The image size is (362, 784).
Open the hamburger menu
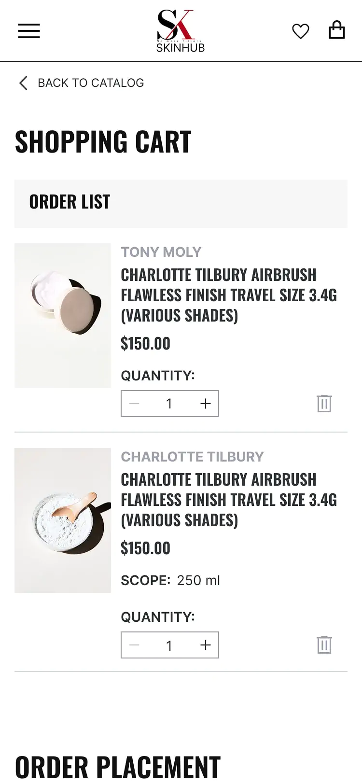[29, 31]
